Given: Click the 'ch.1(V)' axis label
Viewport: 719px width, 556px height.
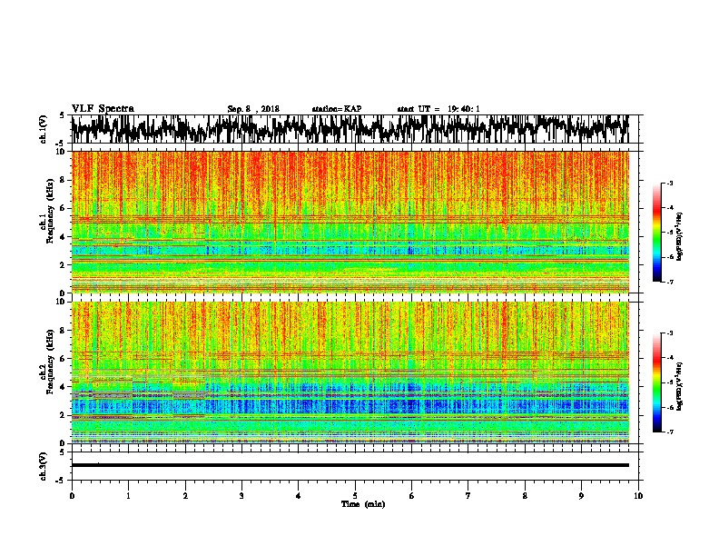Looking at the screenshot, I should (44, 129).
